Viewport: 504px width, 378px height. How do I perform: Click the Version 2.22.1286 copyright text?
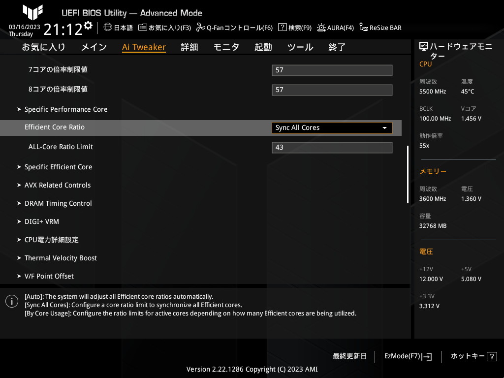[252, 369]
